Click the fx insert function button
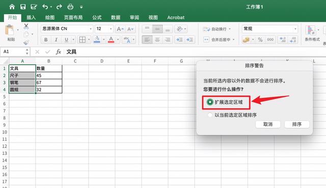326x188 pixels. point(59,51)
